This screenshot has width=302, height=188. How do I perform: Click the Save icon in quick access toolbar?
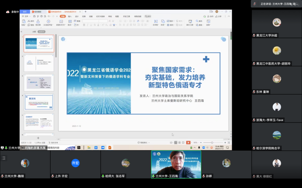coord(34,16)
